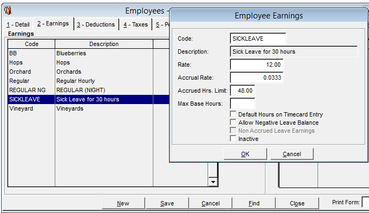Edit the Code field containing SICKLEAVE
Image resolution: width=369 pixels, height=213 pixels.
(x=258, y=38)
